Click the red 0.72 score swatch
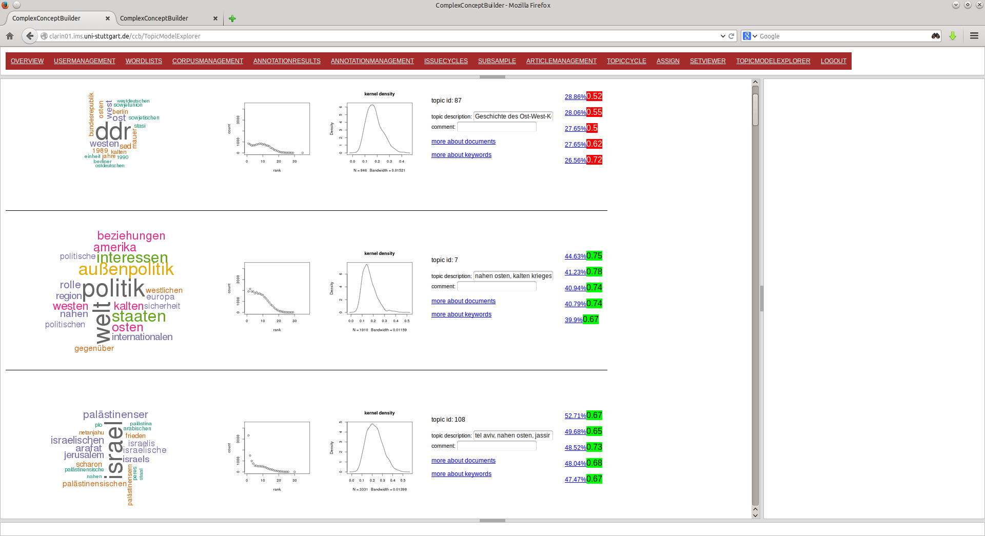 [x=594, y=160]
